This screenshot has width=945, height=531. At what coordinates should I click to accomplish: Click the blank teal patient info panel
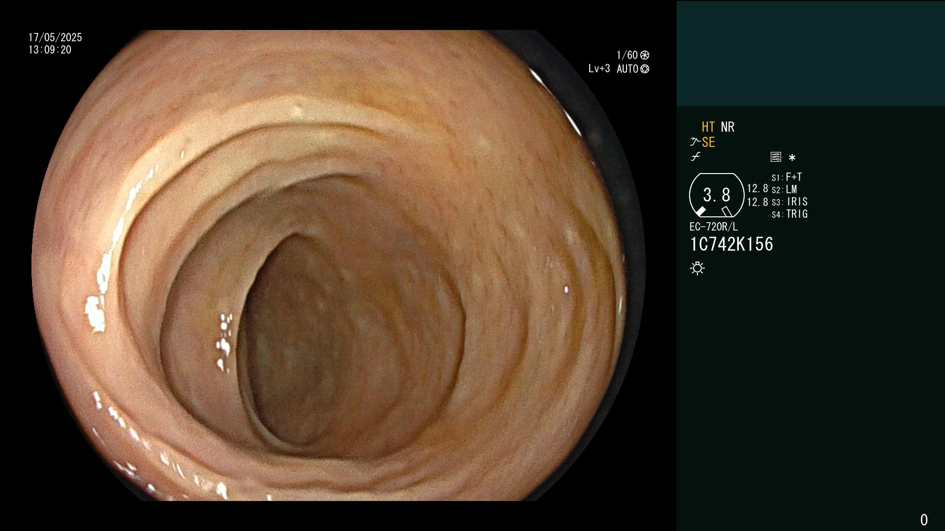[811, 54]
